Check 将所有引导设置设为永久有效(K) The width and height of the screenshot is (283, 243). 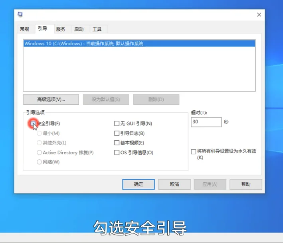[x=194, y=152]
